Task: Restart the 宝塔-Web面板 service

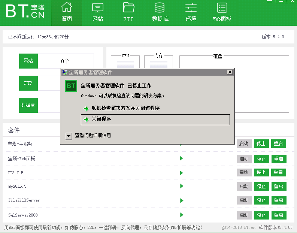Action: tap(279, 159)
